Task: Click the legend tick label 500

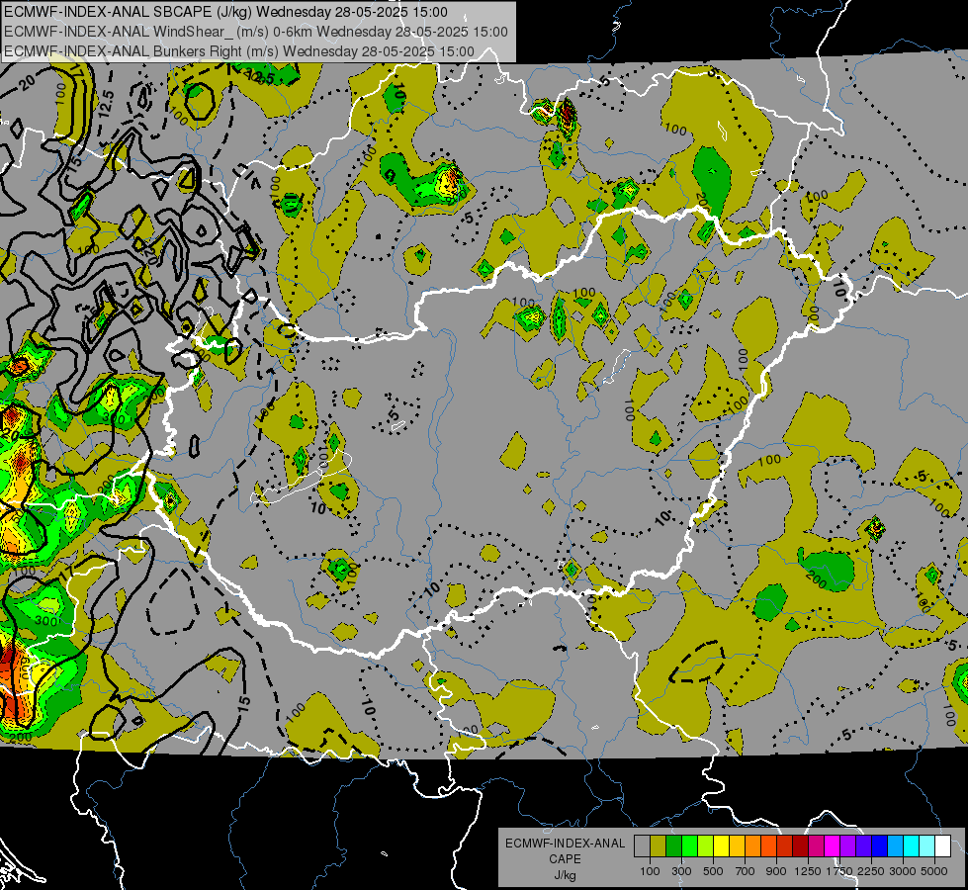Action: (x=713, y=871)
